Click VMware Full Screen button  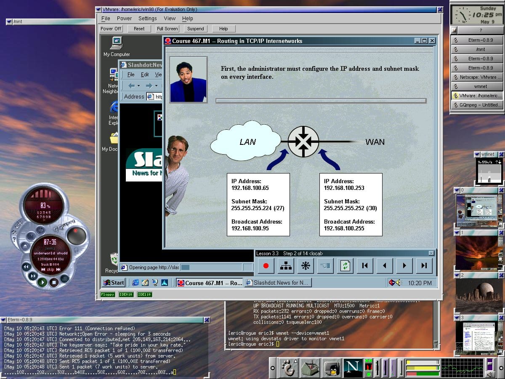[167, 29]
